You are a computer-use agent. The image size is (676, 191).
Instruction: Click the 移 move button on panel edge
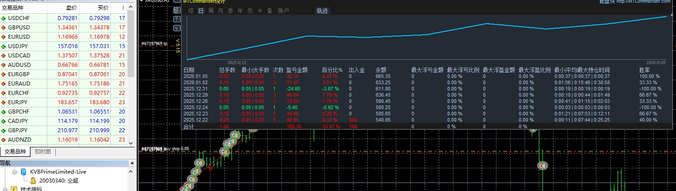click(176, 10)
